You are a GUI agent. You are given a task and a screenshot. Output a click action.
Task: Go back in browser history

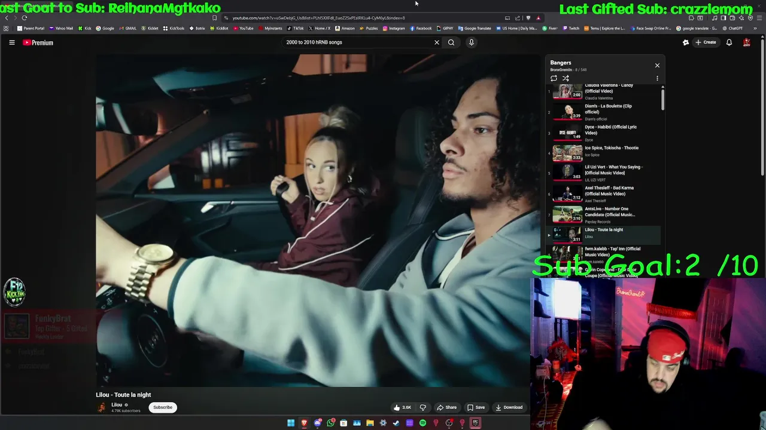tap(7, 18)
